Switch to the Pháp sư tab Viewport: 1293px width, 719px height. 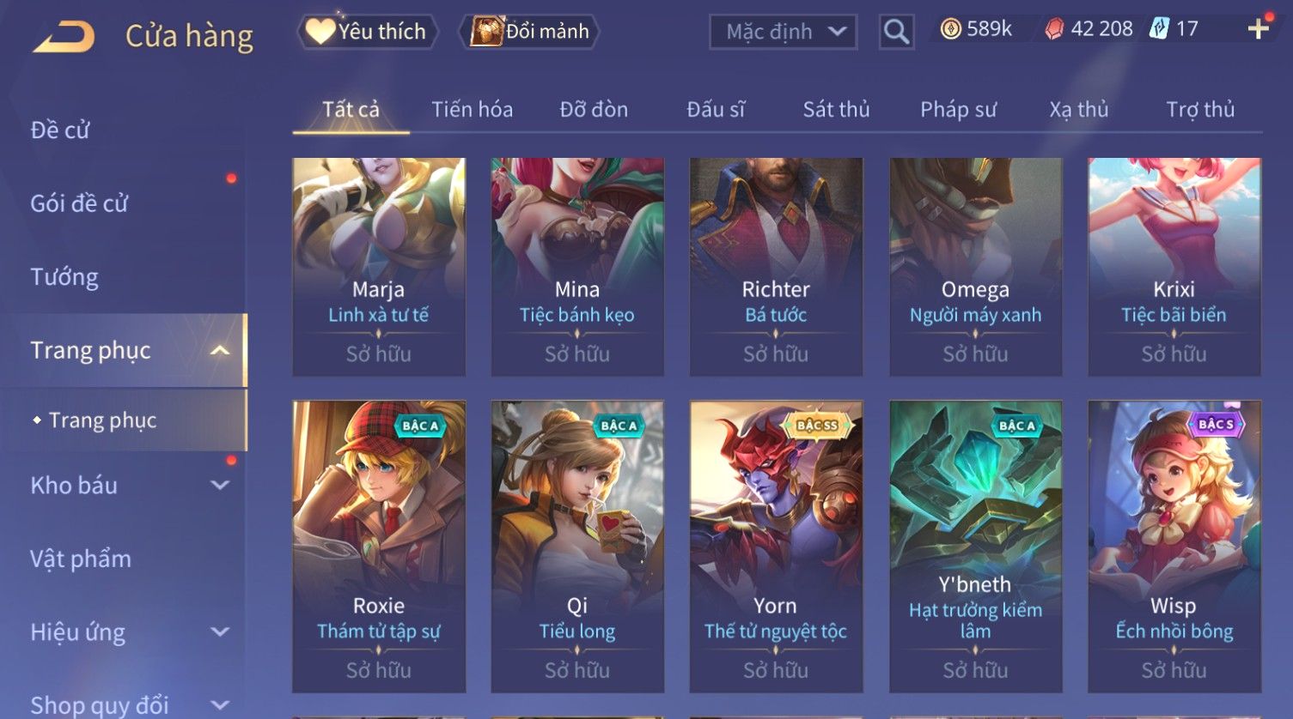point(958,110)
